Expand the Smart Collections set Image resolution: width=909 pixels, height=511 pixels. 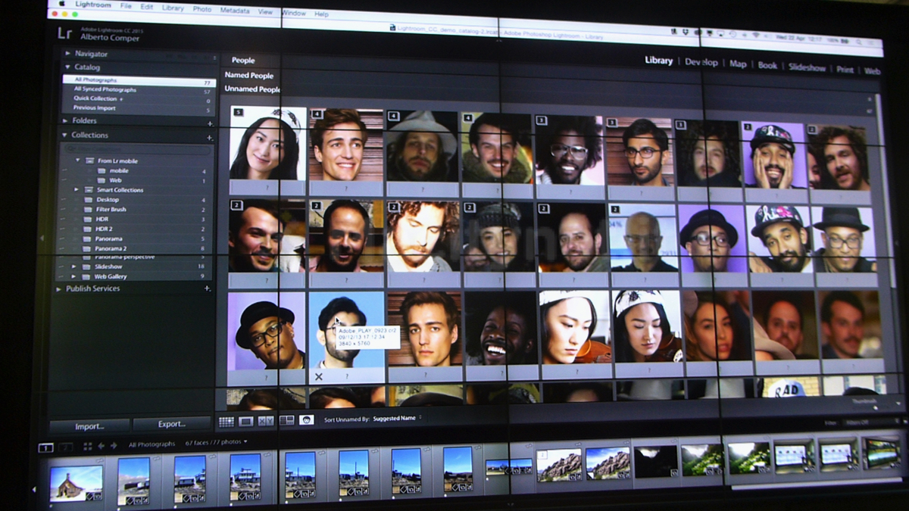77,190
